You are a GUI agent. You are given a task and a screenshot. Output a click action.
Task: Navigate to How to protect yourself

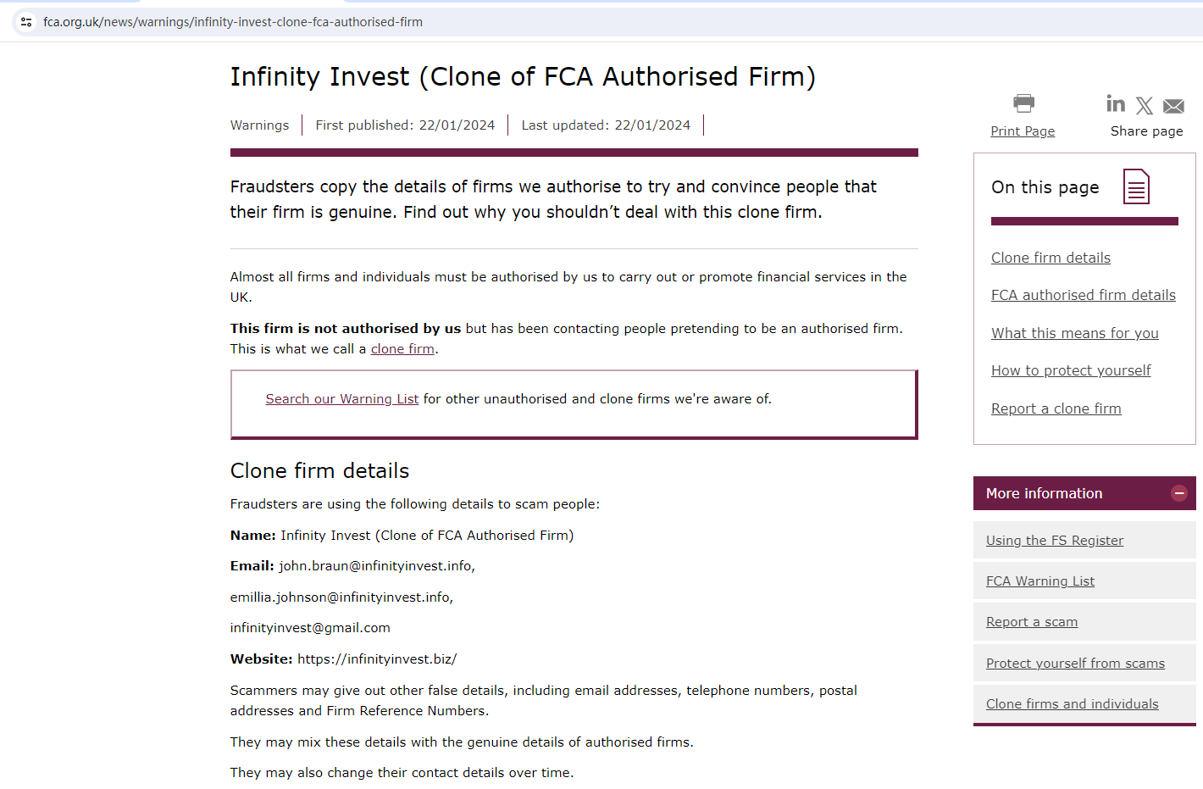(x=1071, y=370)
